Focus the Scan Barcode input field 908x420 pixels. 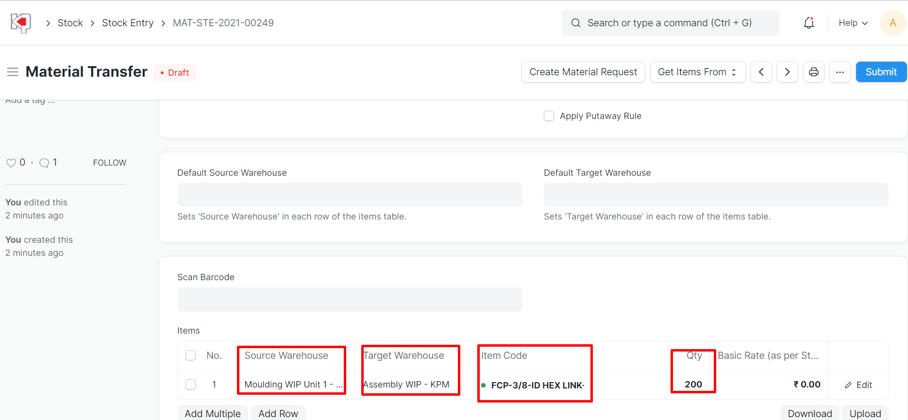point(349,300)
